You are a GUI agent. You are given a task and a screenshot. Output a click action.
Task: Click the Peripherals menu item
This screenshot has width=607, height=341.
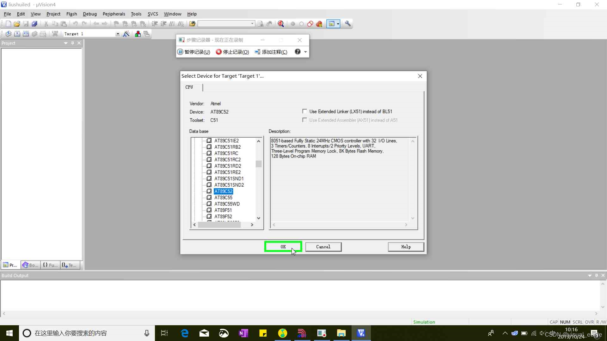pos(113,14)
